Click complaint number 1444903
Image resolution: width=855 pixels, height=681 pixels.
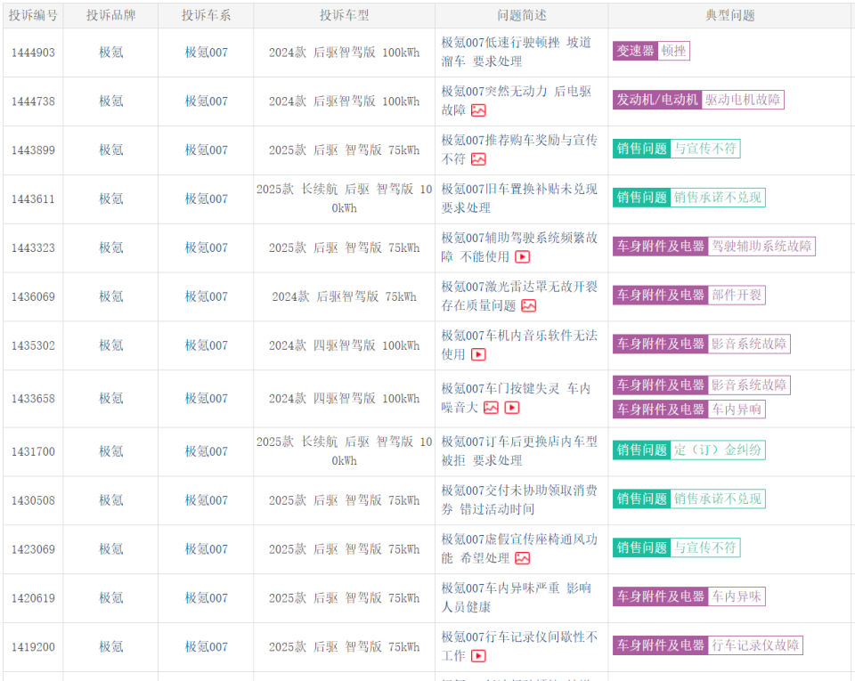click(x=33, y=53)
